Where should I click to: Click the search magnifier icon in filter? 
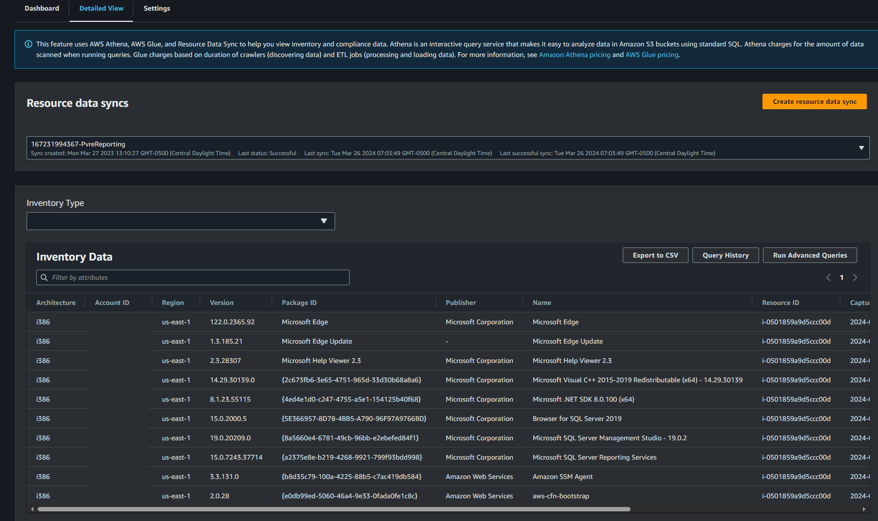pos(44,277)
